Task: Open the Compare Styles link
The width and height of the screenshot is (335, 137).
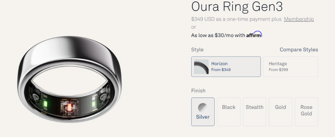Action: click(299, 49)
